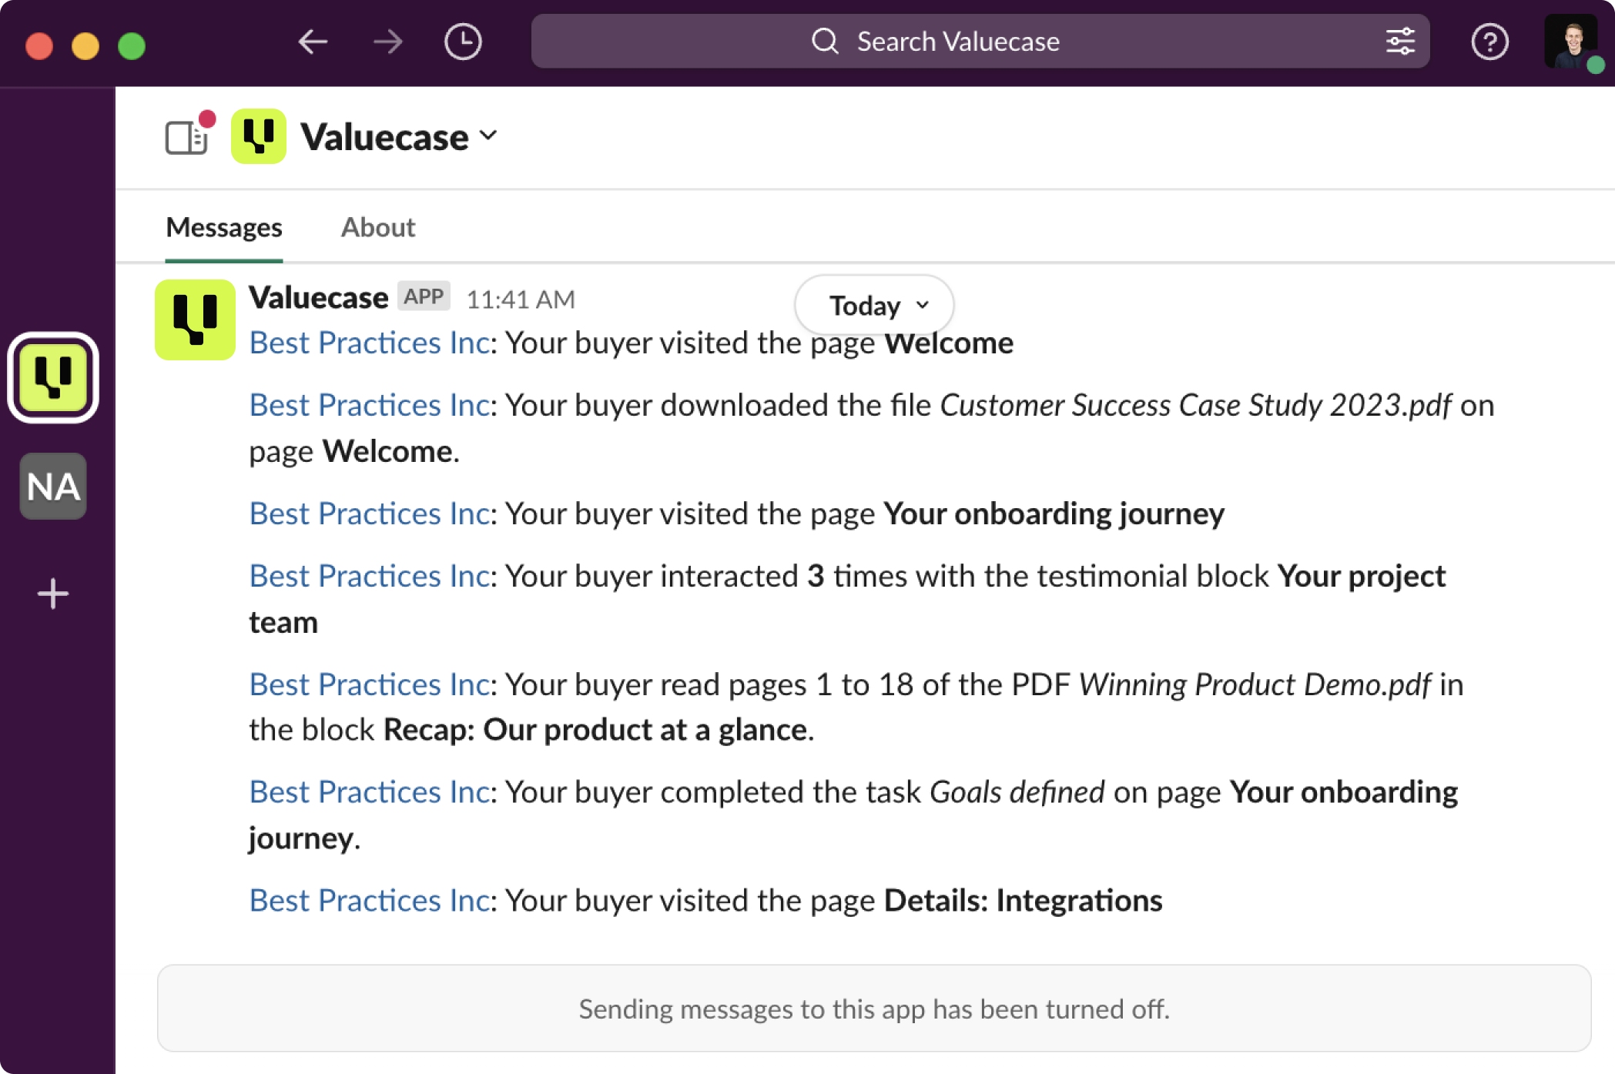Expand the Valuecase header dropdown
This screenshot has height=1074, width=1615.
(488, 136)
